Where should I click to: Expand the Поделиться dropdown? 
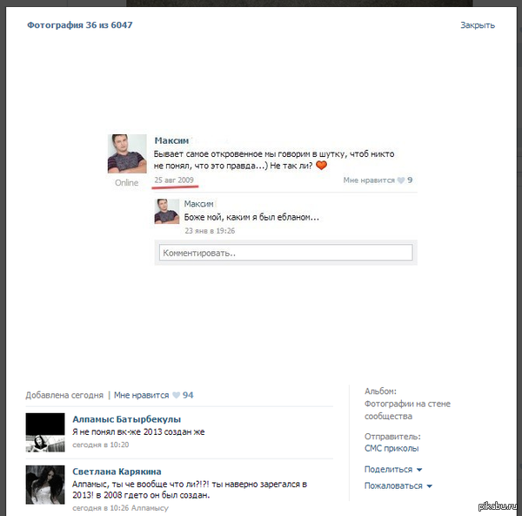(x=393, y=469)
